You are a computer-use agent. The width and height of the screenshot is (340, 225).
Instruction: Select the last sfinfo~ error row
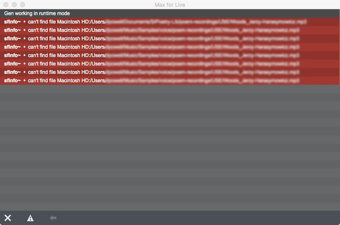pos(170,81)
